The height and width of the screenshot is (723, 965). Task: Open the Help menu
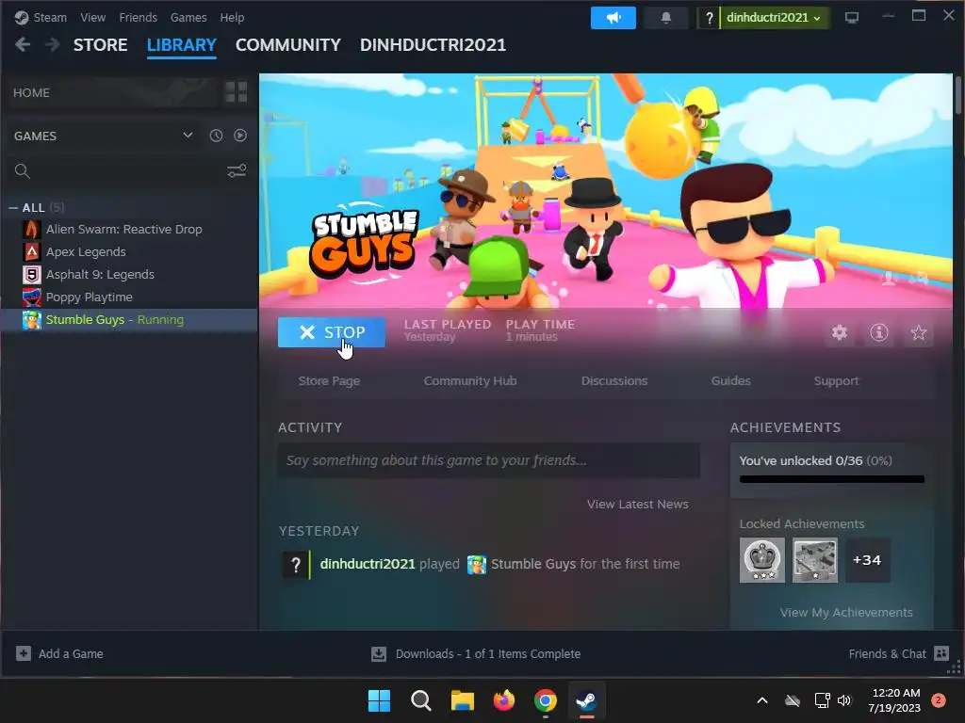[232, 17]
